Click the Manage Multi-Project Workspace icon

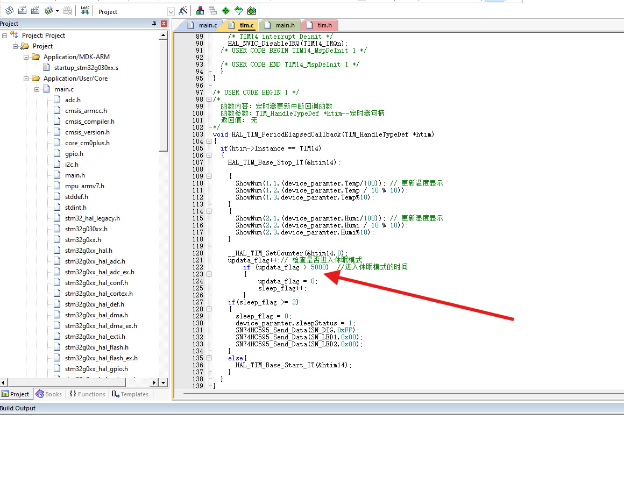tap(213, 11)
